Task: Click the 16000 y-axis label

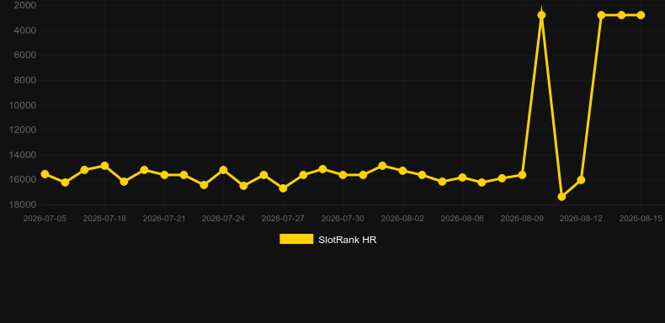Action: 23,180
